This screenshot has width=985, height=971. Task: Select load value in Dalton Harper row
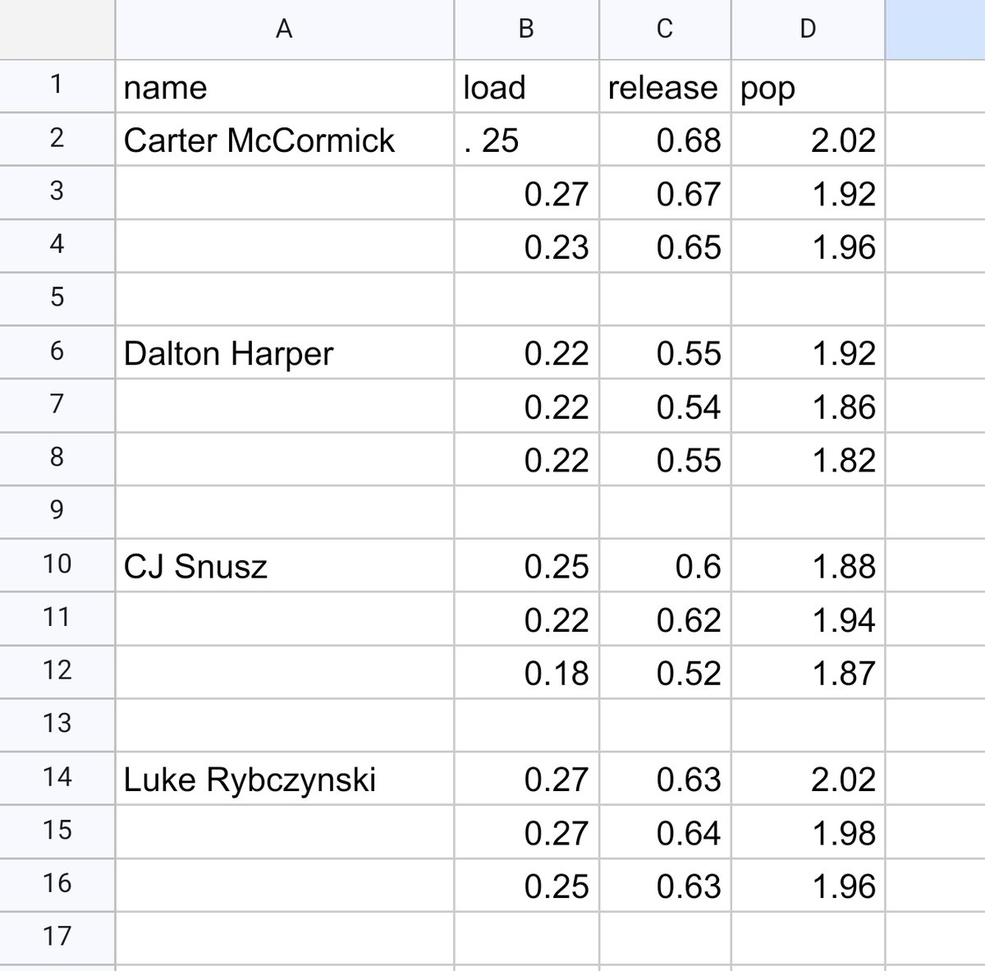click(526, 352)
